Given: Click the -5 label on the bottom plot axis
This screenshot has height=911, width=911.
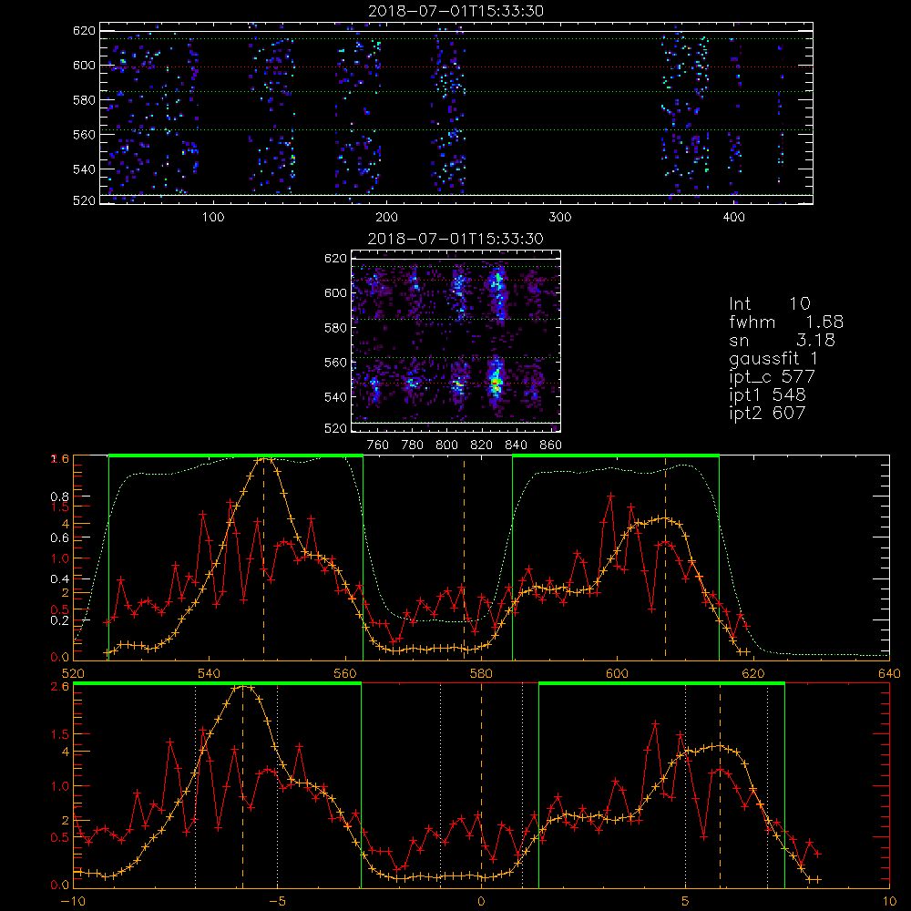Looking at the screenshot, I should 277,902.
